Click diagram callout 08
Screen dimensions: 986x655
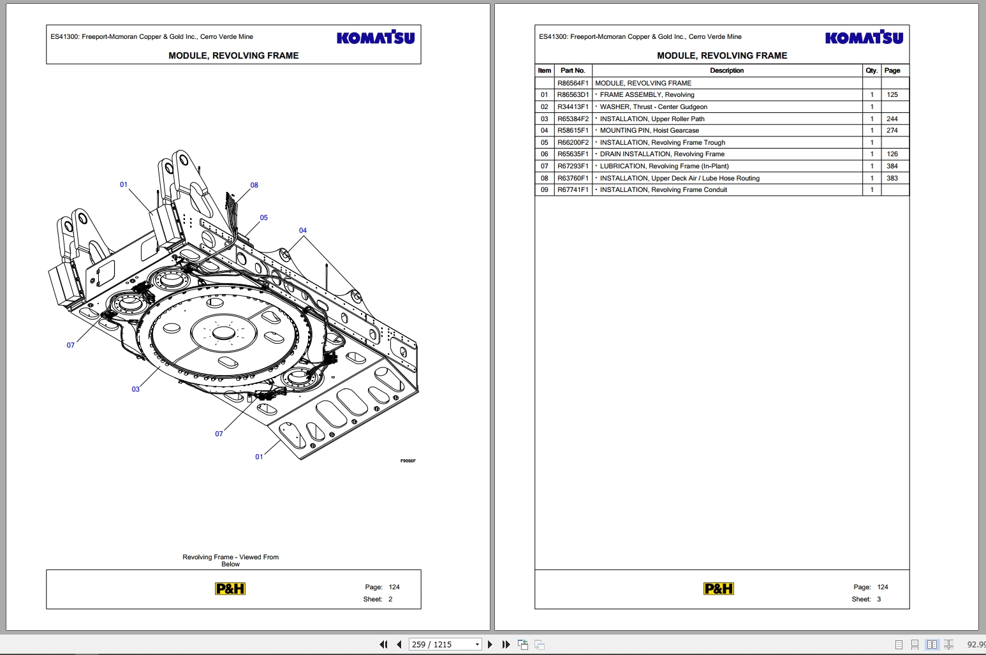pyautogui.click(x=254, y=185)
